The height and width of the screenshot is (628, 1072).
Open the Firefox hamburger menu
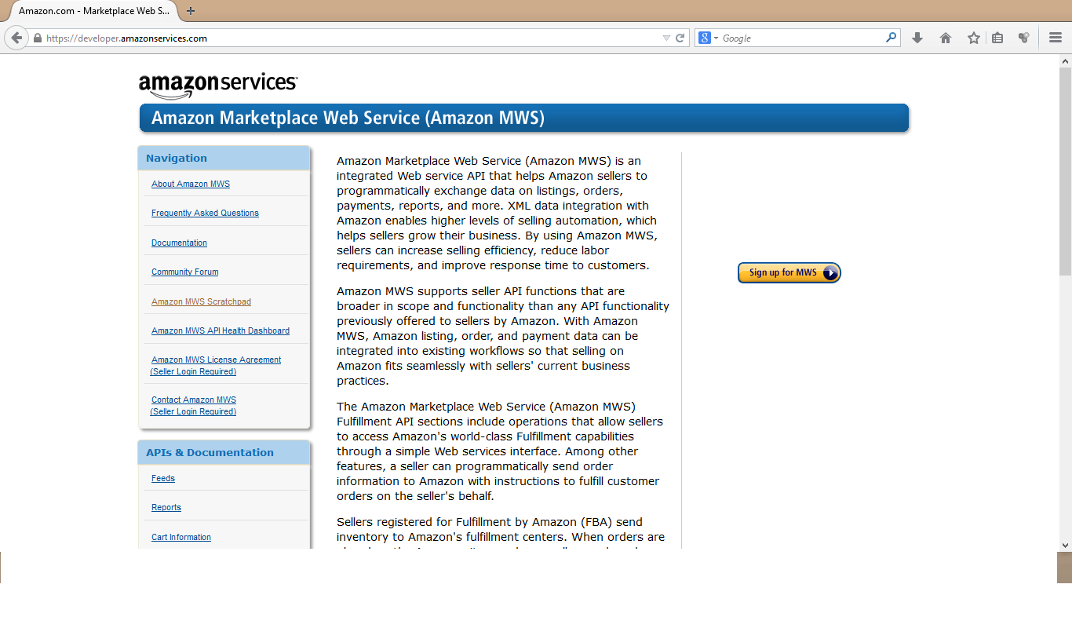(1055, 37)
